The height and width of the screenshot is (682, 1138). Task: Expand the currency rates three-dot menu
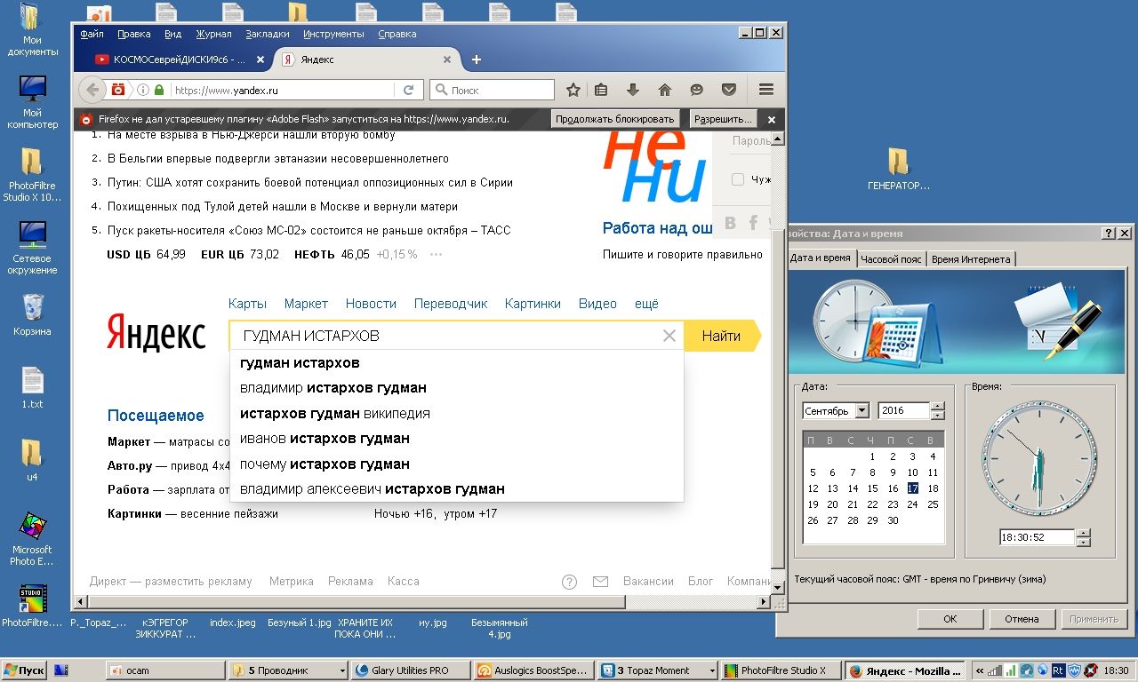coord(436,255)
